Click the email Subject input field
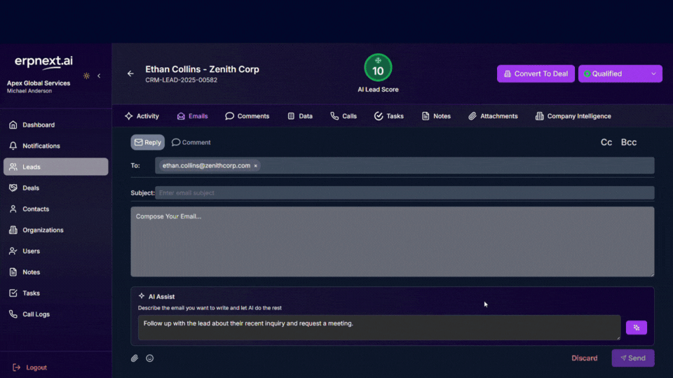The width and height of the screenshot is (673, 378). (405, 192)
